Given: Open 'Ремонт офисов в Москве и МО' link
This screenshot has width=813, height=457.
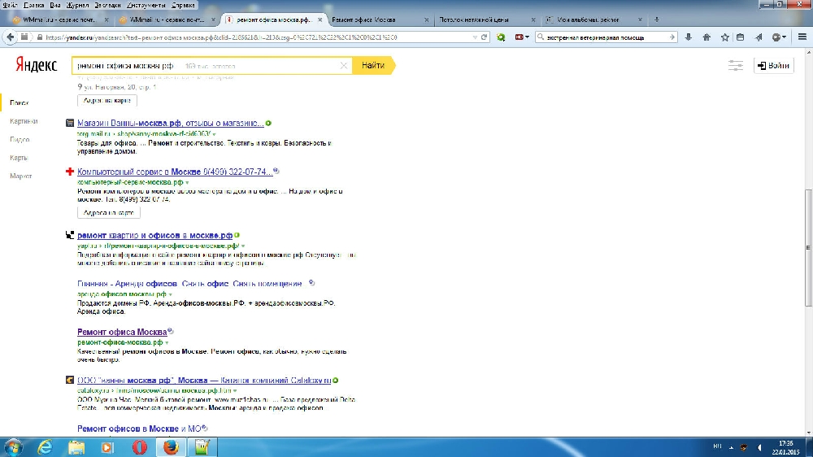Looking at the screenshot, I should [138, 429].
